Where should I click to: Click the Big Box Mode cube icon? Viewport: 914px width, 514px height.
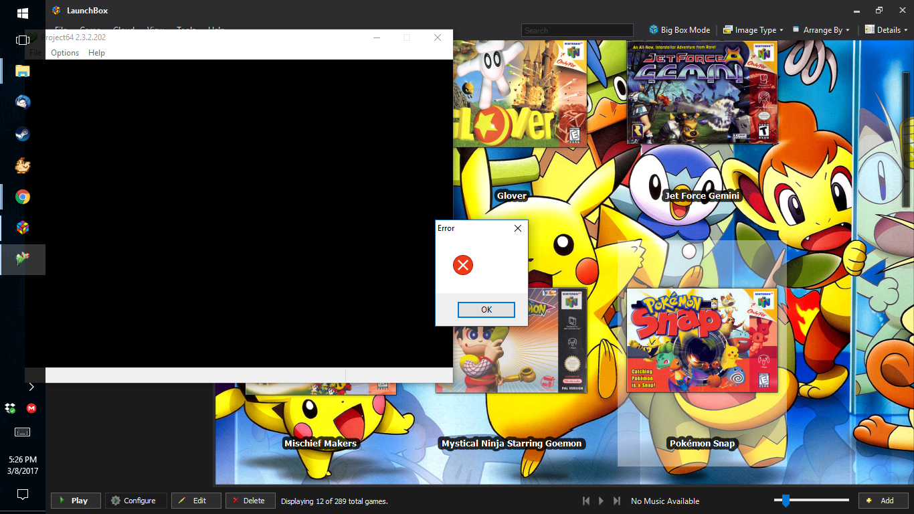(654, 30)
